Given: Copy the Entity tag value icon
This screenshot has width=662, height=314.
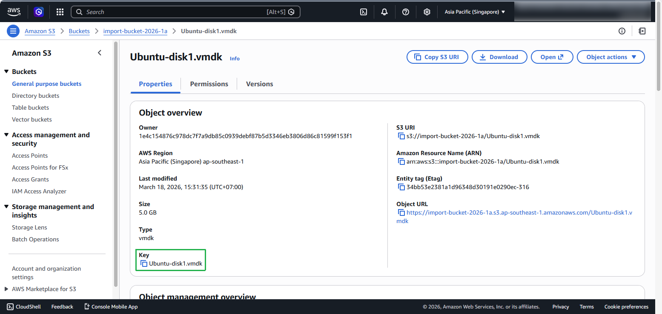Looking at the screenshot, I should pyautogui.click(x=401, y=187).
